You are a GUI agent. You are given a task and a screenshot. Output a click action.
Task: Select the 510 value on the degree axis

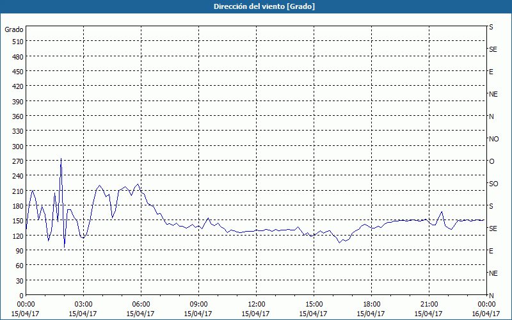[18, 42]
